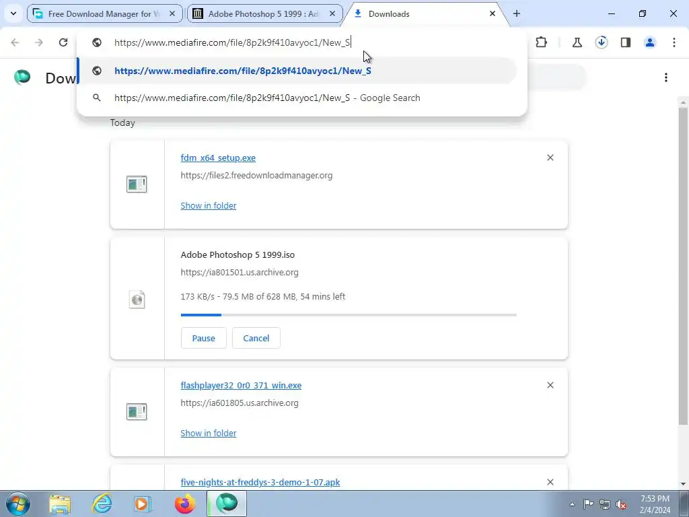Viewport: 689px width, 517px height.
Task: Switch to Adobe Photoshop 5 1999 tab
Action: point(263,13)
